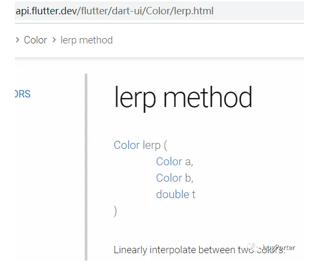Open the Color breadcrumb link
This screenshot has height=268, width=314.
pos(35,40)
